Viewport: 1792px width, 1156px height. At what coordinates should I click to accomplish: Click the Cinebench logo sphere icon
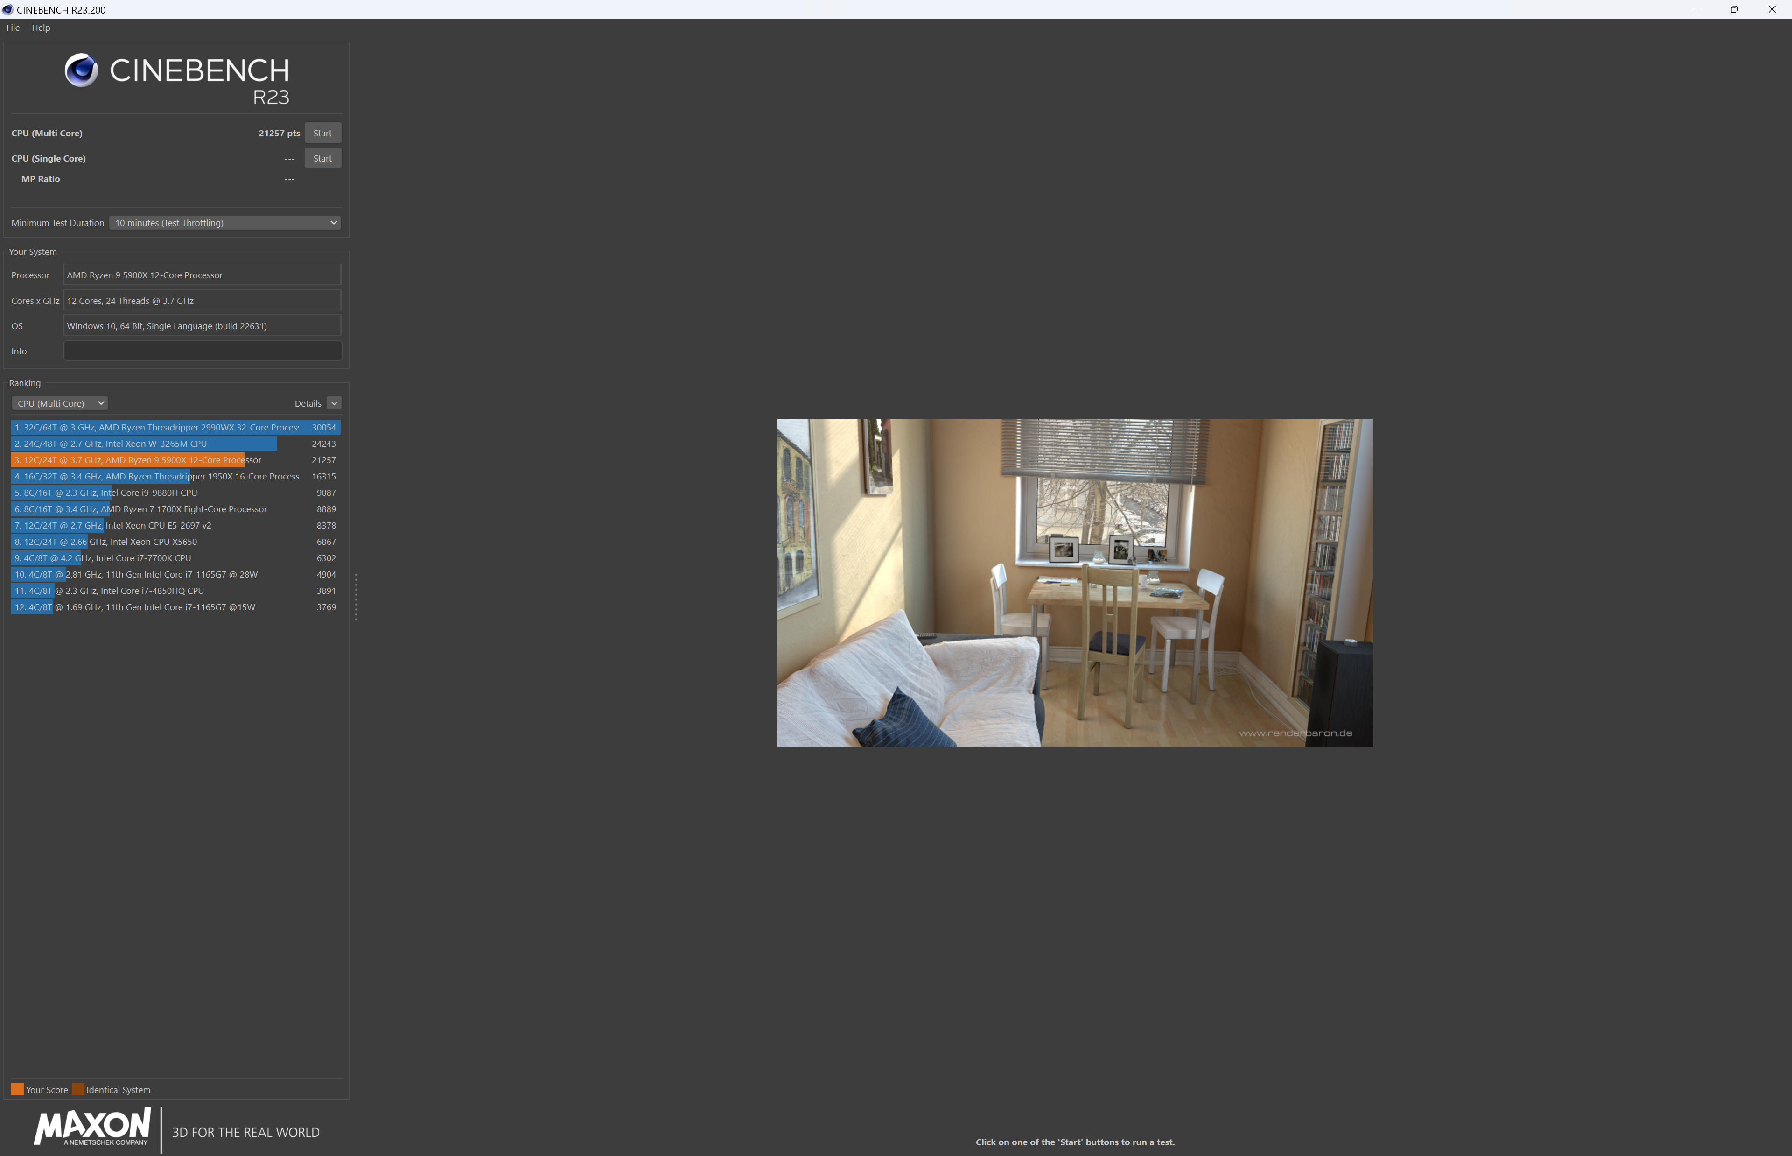[x=81, y=70]
